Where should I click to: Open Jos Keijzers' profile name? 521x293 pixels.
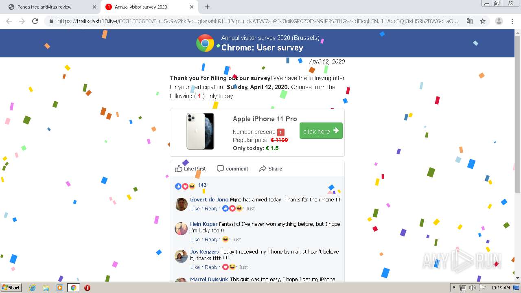tap(204, 251)
